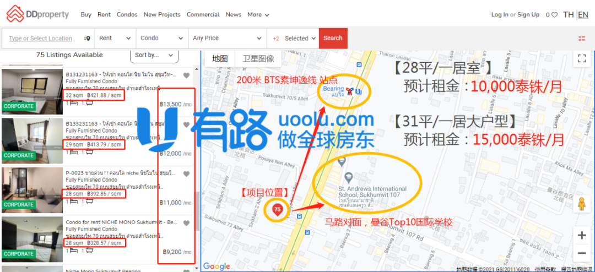Screen dimensions: 595x272
Task: Toggle map fullscreen
Action: pyautogui.click(x=582, y=58)
